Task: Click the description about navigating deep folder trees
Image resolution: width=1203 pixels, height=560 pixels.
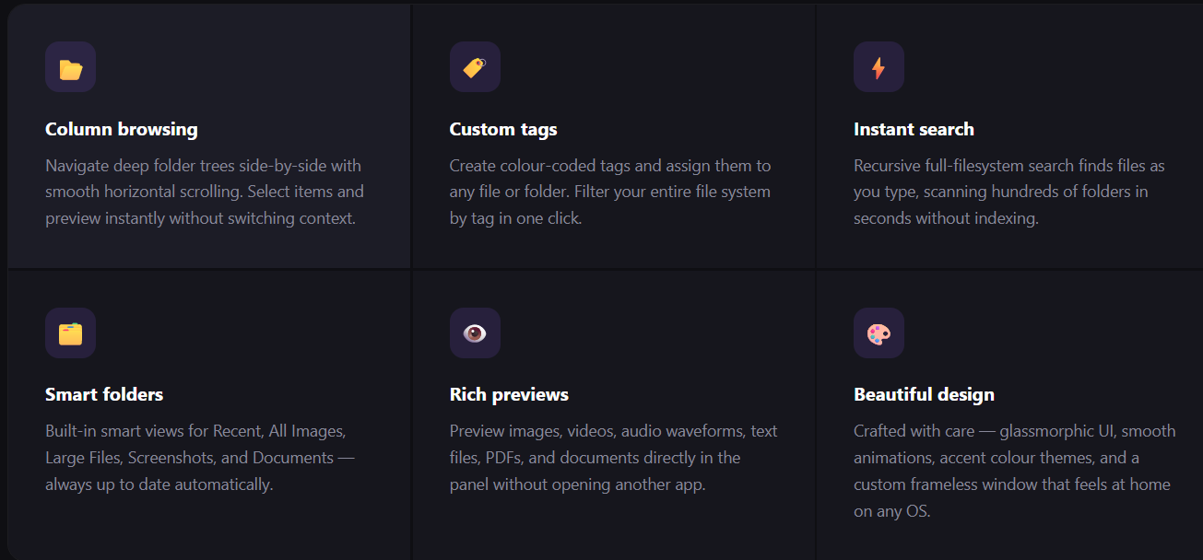Action: 205,192
